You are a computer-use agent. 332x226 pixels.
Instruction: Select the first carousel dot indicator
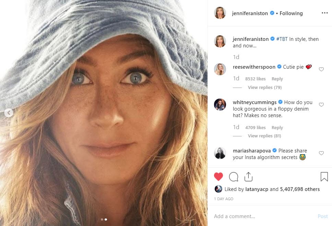tap(102, 219)
